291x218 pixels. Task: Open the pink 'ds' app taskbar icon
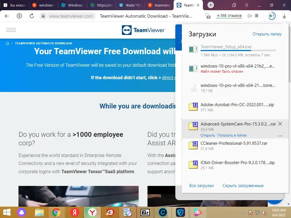(x=198, y=212)
